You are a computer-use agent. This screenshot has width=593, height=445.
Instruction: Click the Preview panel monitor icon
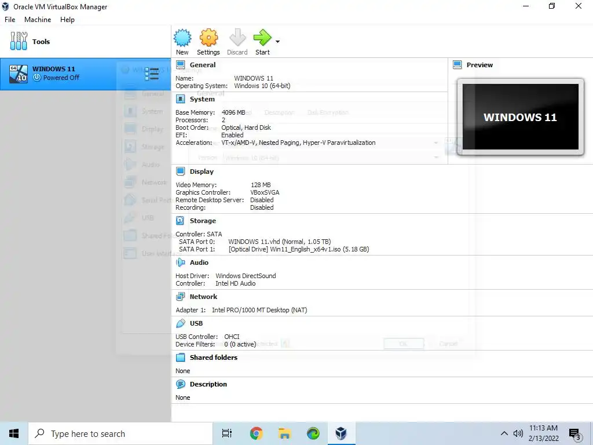pos(457,65)
